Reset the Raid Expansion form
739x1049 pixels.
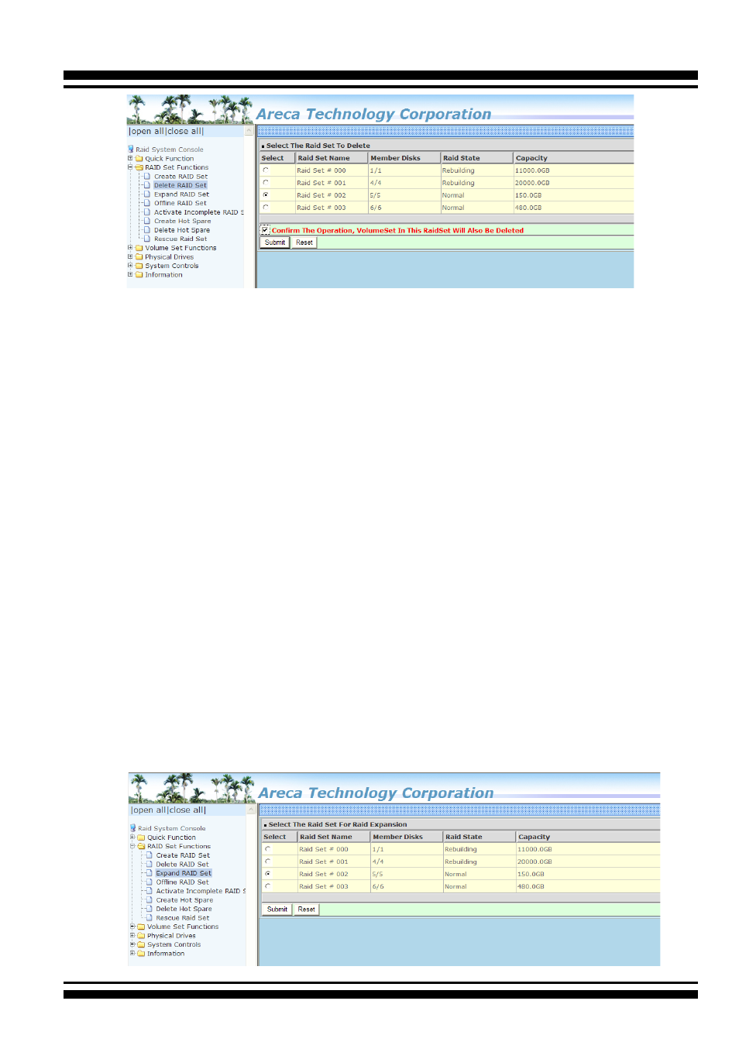307,910
